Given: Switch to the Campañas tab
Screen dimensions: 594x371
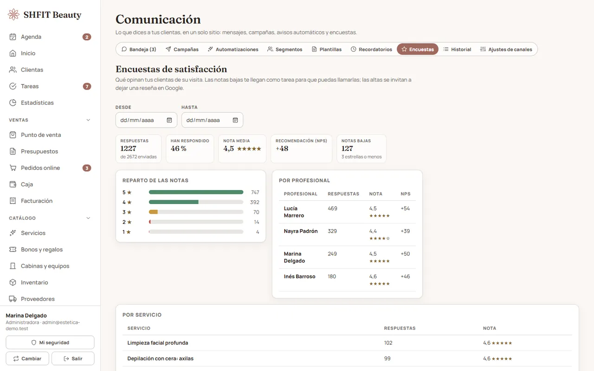Looking at the screenshot, I should click(182, 49).
